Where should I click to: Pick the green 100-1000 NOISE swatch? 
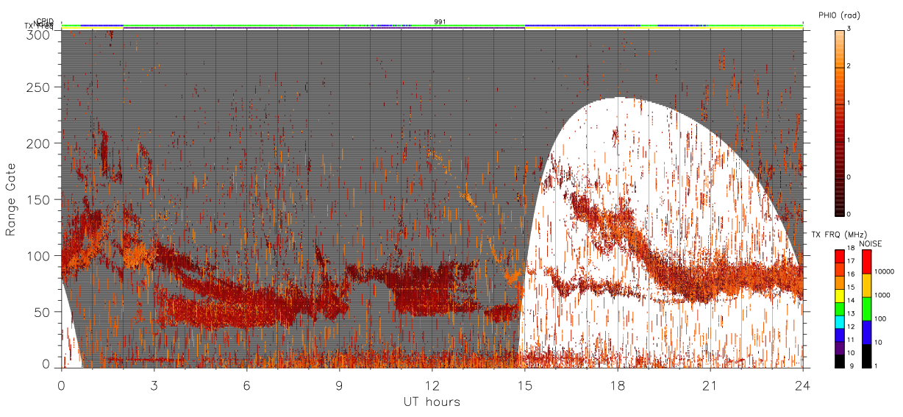pos(866,308)
